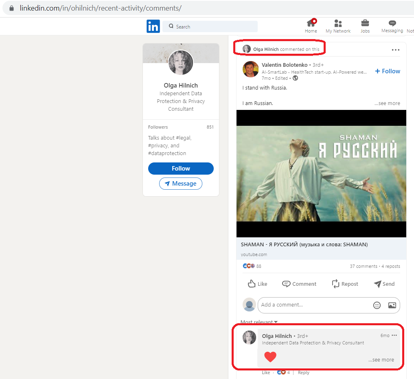Open Valentin Bolotenko's profile picture
414x379 pixels.
pos(251,69)
